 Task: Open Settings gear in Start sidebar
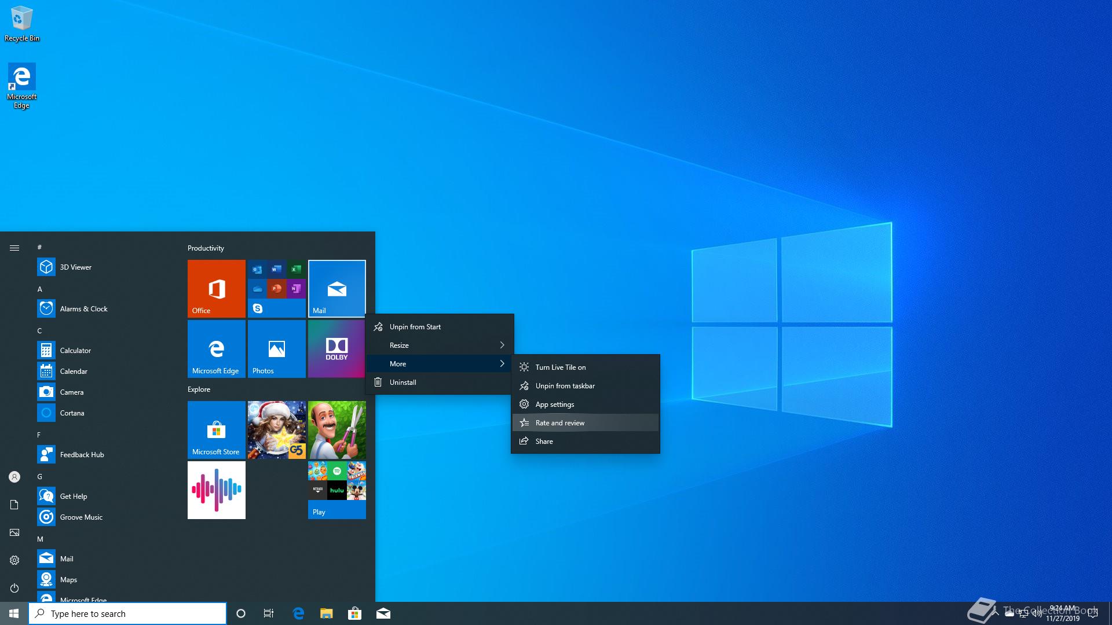(x=14, y=560)
